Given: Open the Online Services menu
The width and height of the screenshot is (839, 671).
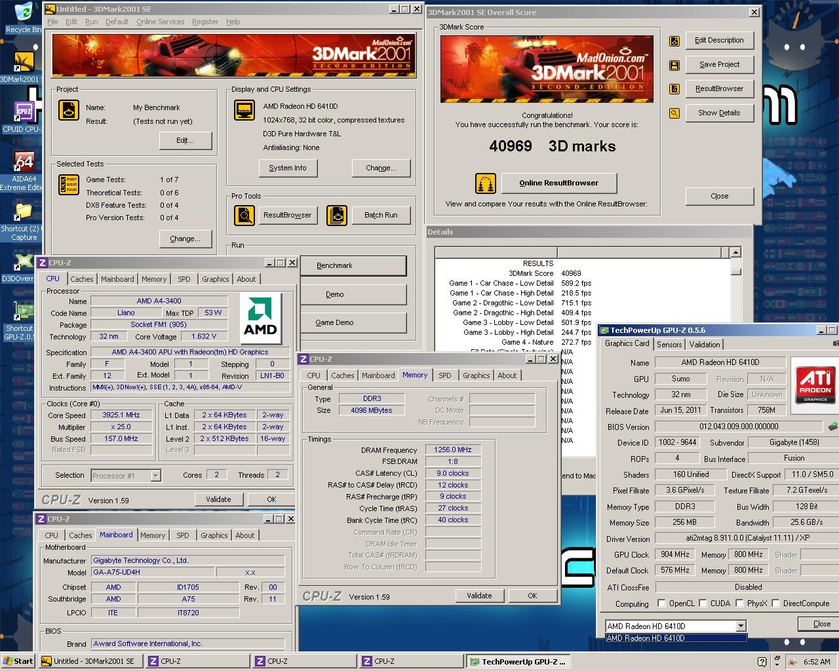Looking at the screenshot, I should click(x=161, y=22).
